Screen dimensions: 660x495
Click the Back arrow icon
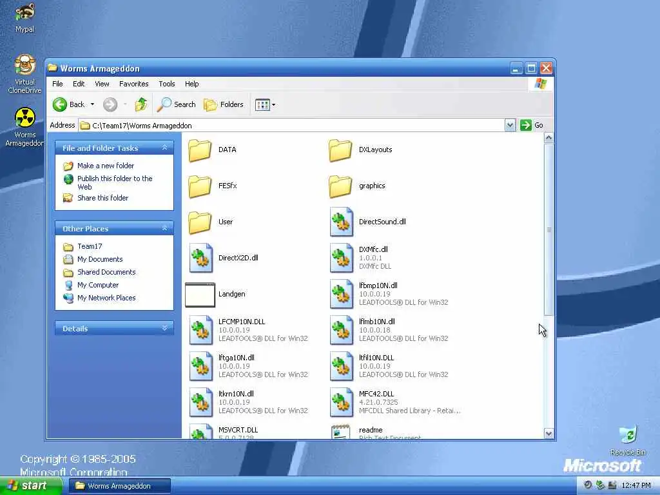pos(60,104)
